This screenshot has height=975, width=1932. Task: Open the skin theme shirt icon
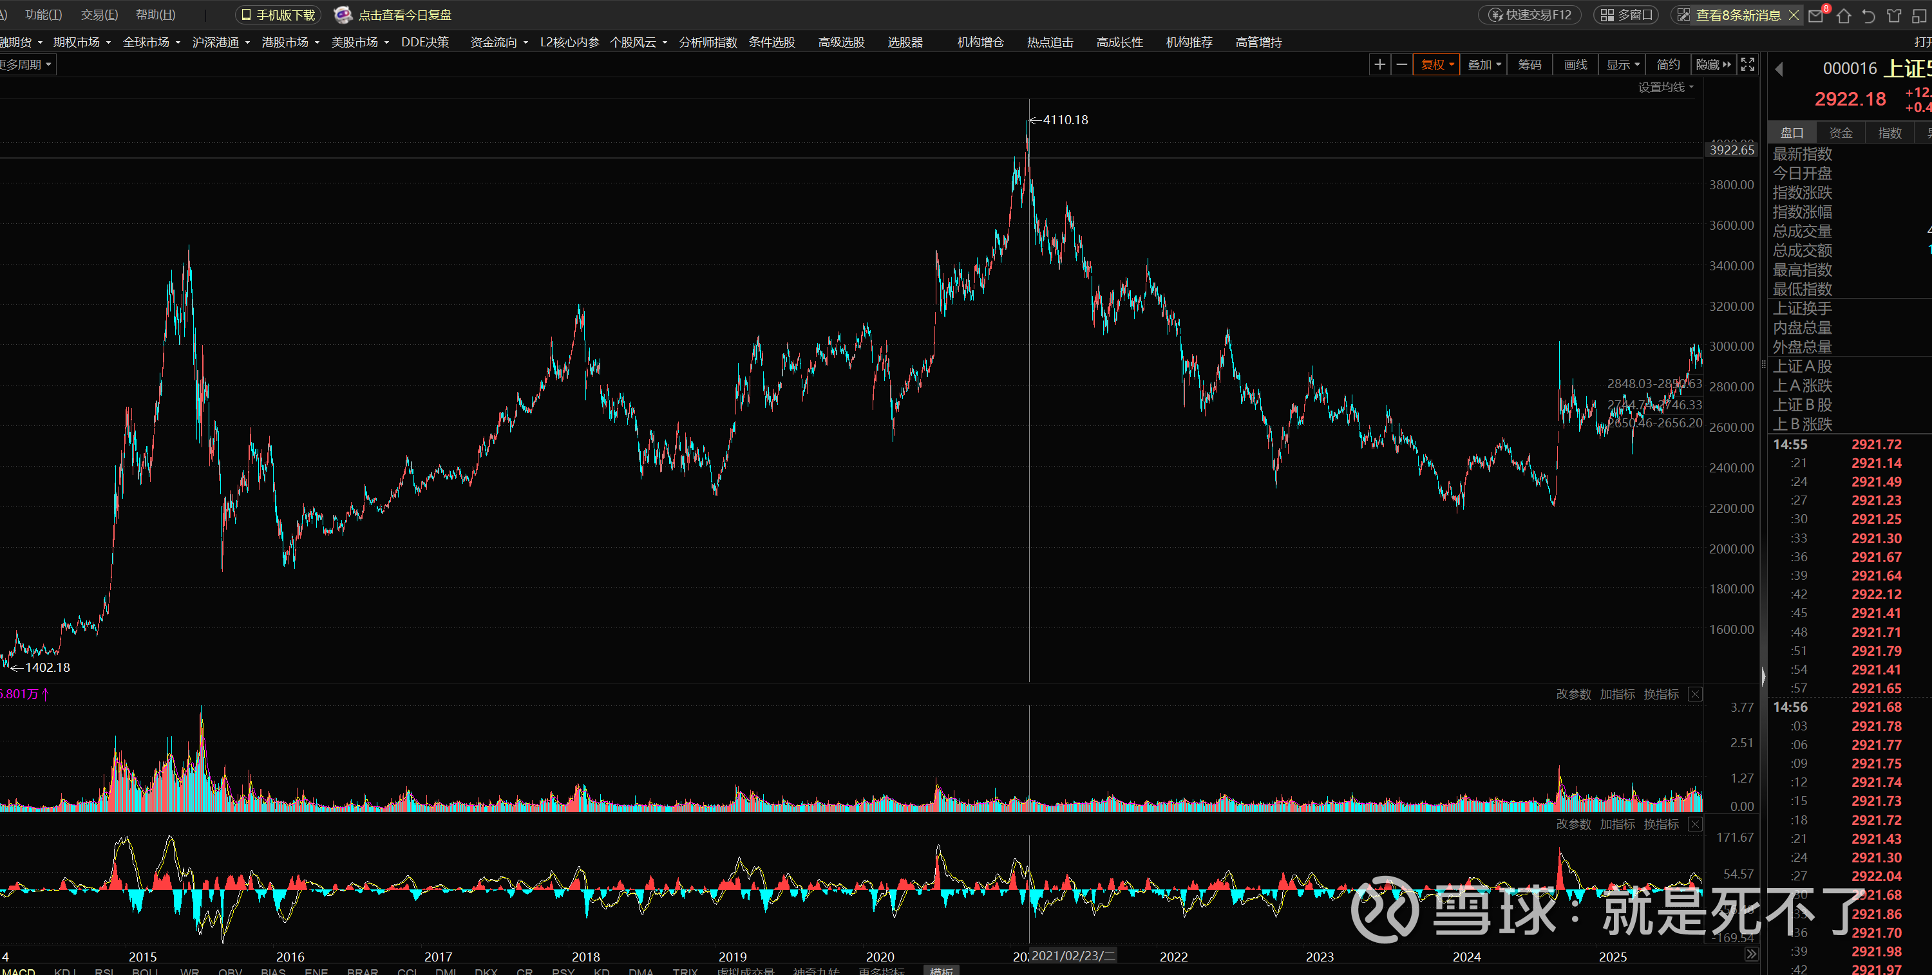(x=1894, y=15)
